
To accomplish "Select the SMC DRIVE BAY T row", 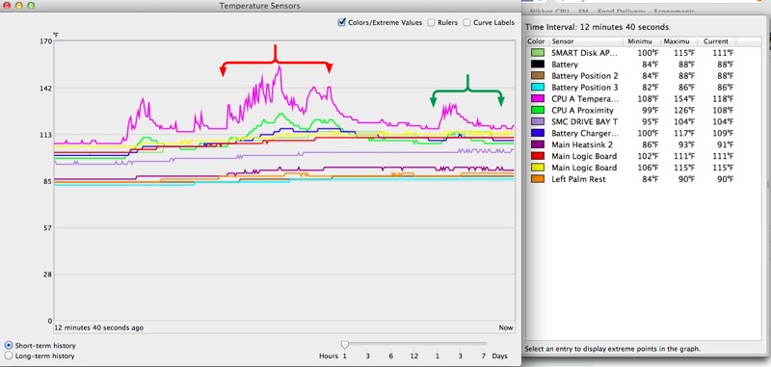I will 644,121.
